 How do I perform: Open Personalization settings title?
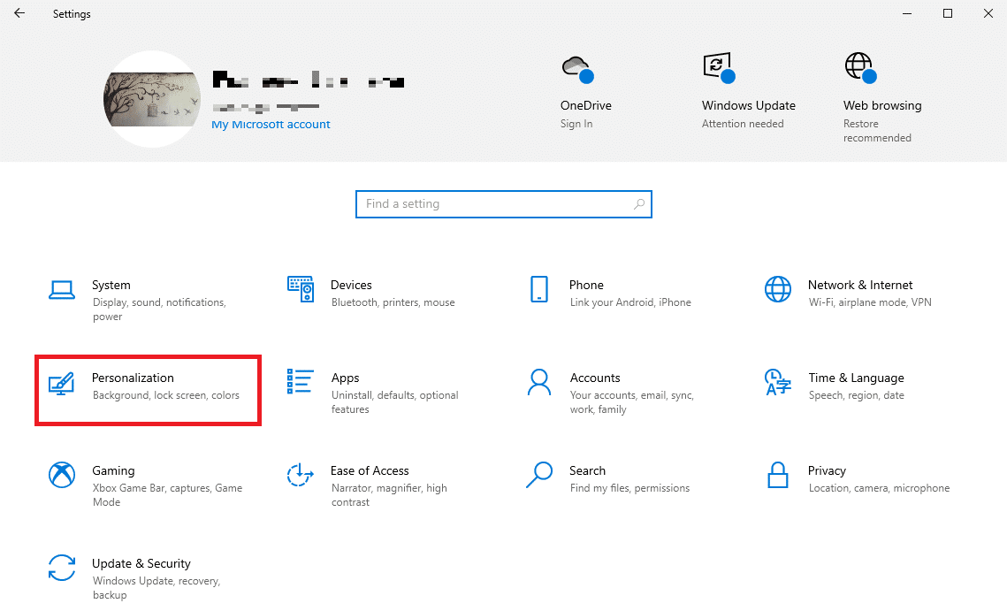pyautogui.click(x=133, y=378)
